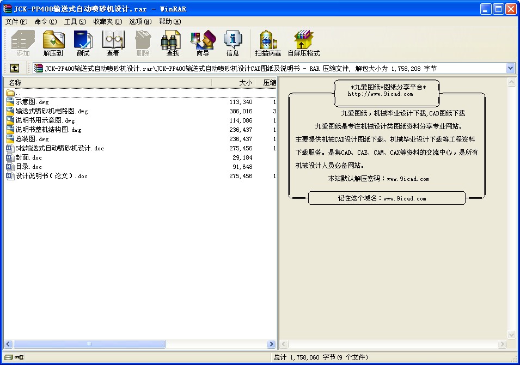520x365 pixels.
Task: Show archive Info (信息) icon
Action: coord(233,44)
